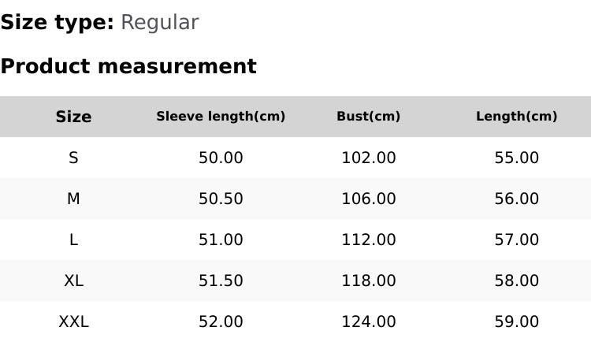This screenshot has width=591, height=342.
Task: Click the 112.00 bust value cell
Action: point(368,240)
